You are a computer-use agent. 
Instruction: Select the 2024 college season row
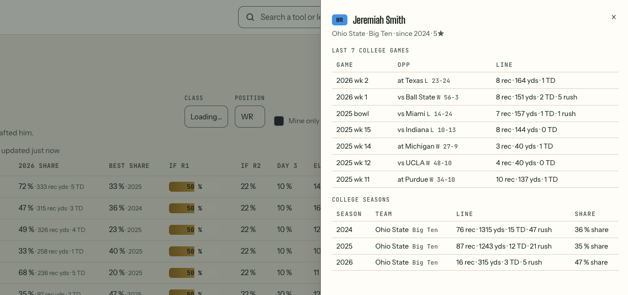(475, 230)
